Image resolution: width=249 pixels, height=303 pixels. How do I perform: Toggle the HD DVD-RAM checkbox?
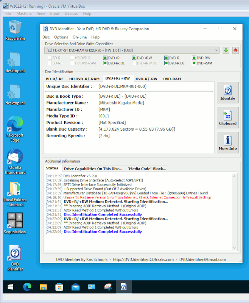[72, 63]
